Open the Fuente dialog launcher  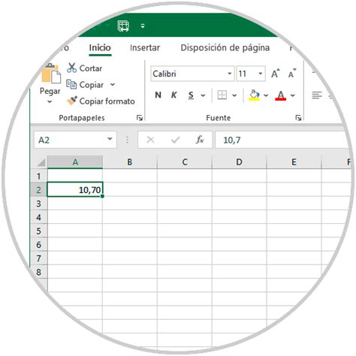tap(298, 118)
